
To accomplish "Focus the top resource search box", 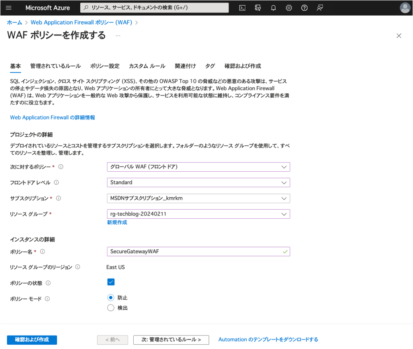I will click(154, 8).
